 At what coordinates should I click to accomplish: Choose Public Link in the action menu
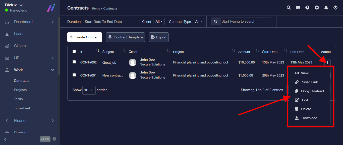point(309,82)
